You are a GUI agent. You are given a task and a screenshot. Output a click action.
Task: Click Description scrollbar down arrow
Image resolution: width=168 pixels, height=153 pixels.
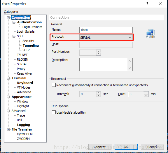[x=130, y=68]
